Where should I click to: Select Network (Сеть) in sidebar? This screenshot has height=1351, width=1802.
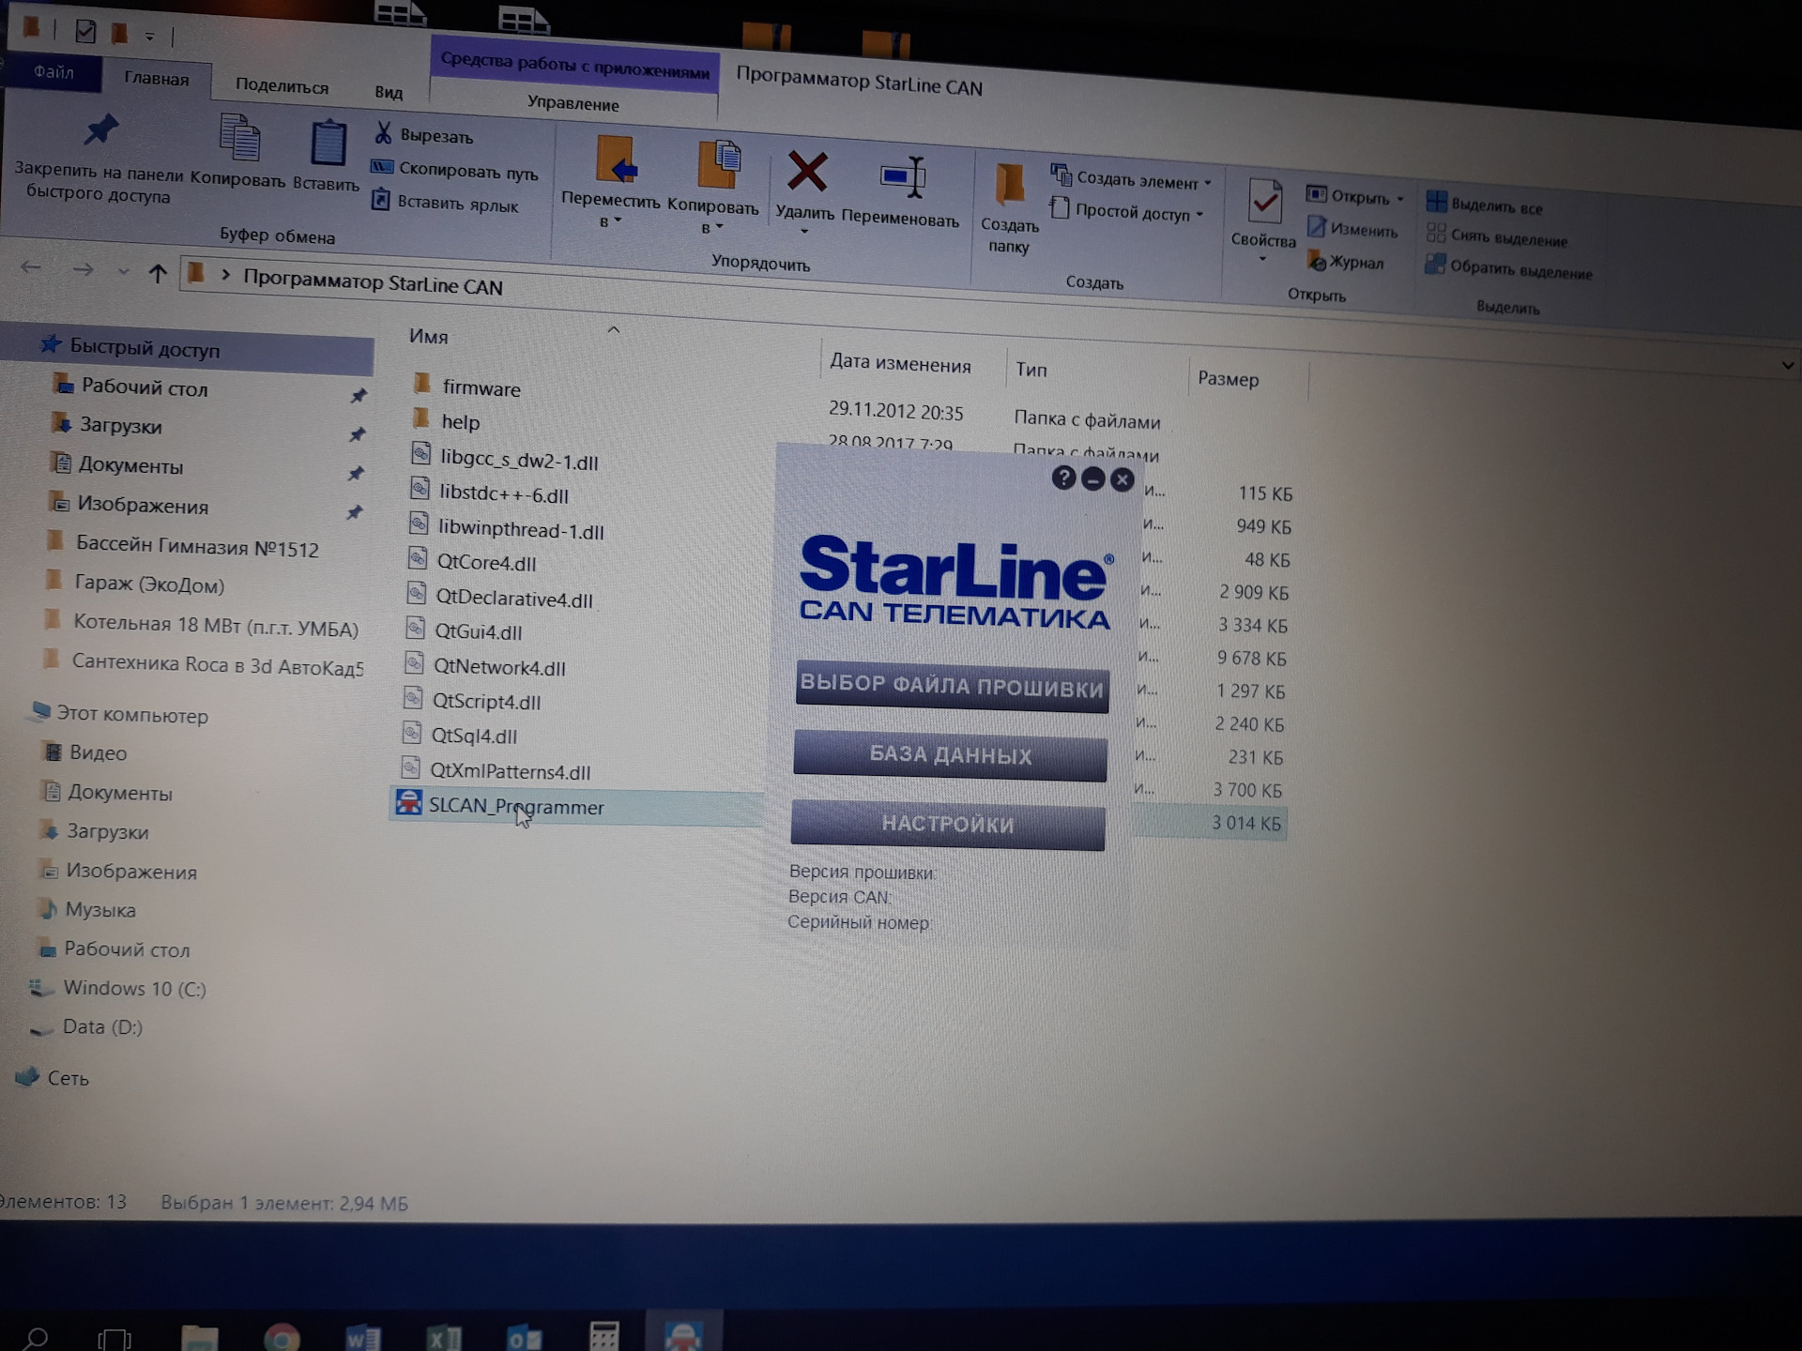(68, 1078)
